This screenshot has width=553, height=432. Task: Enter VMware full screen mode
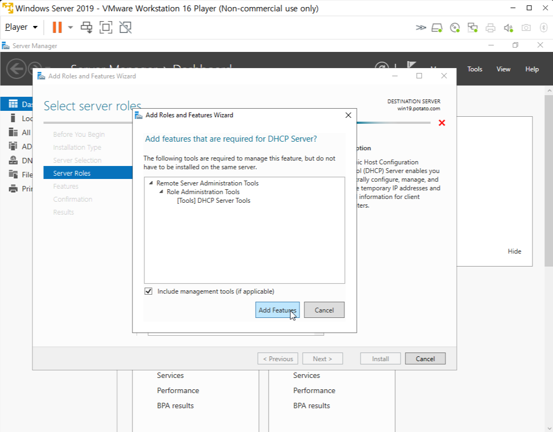point(106,27)
